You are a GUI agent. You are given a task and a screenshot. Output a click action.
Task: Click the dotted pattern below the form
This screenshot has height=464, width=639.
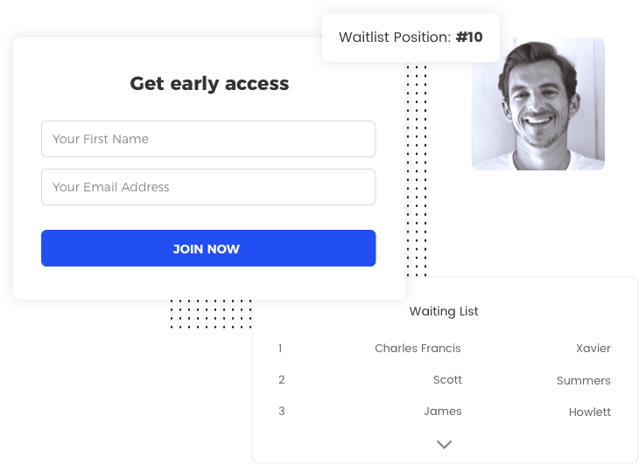click(x=211, y=314)
